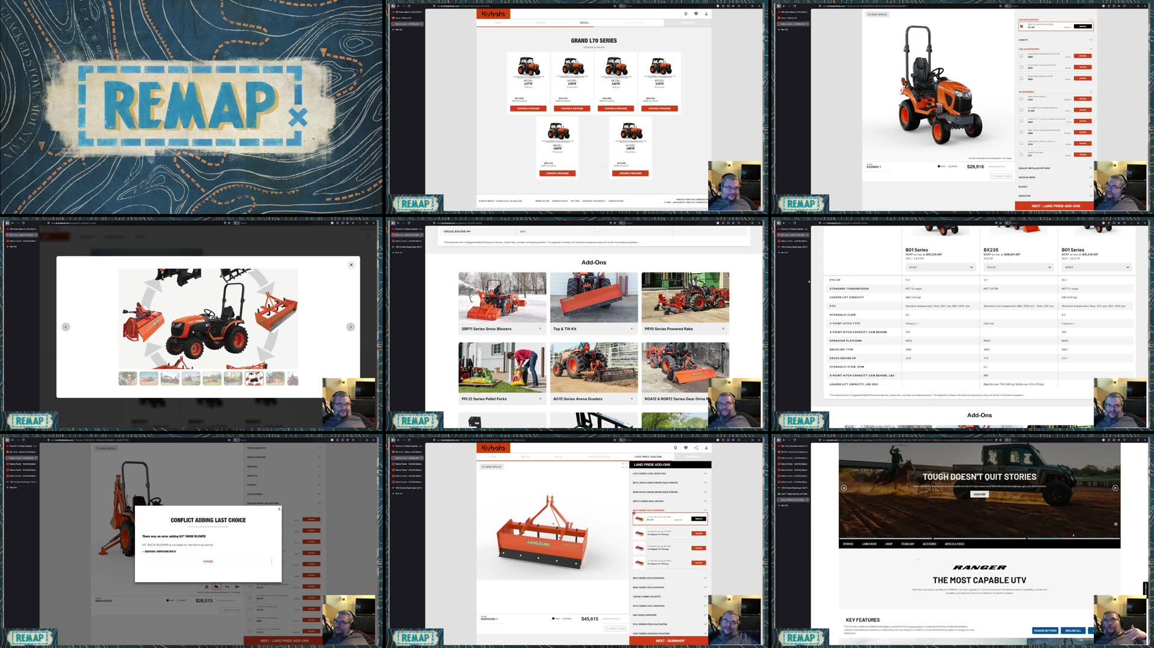This screenshot has height=648, width=1154.
Task: Click plus icon on PR10 Series Powered Rake card
Action: pos(723,329)
